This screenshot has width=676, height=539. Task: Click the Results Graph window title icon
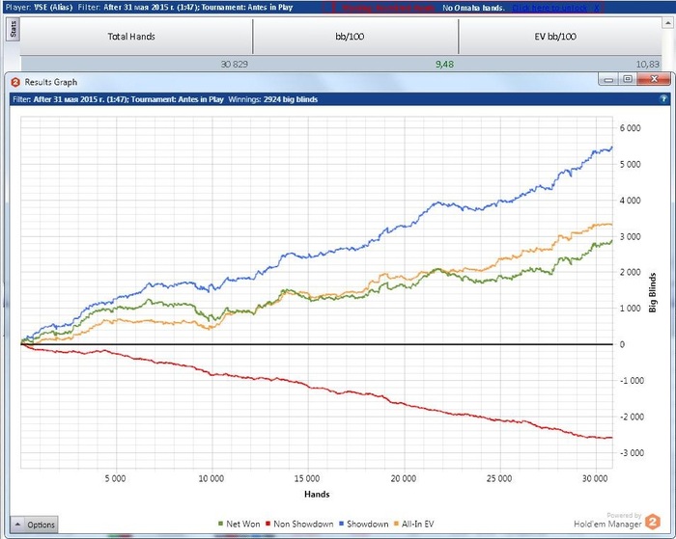pos(15,82)
